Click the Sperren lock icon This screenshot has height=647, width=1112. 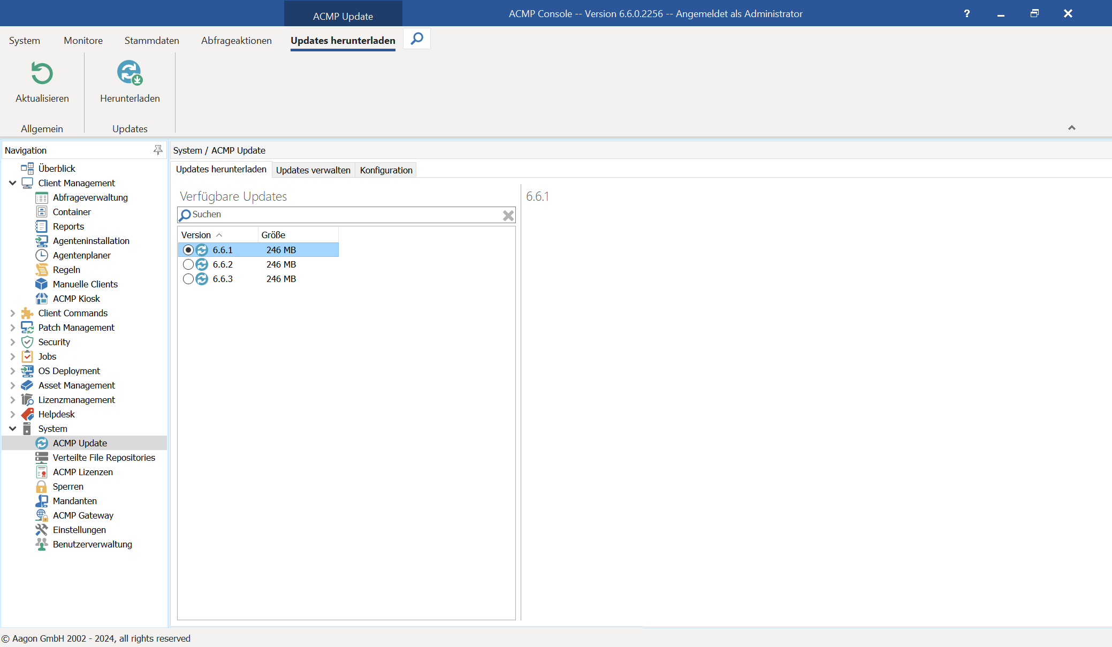coord(42,486)
